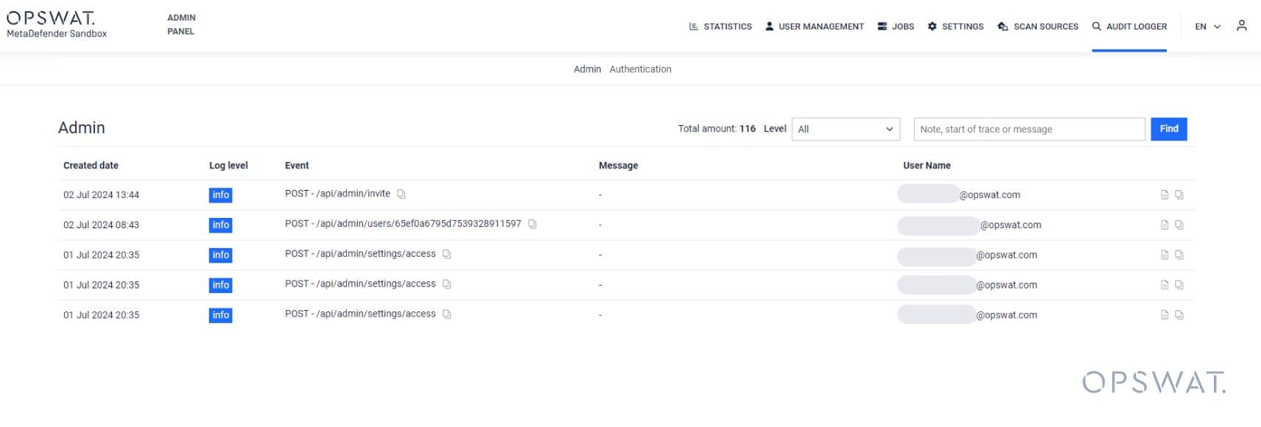Copy the /api/admin/invite event text
This screenshot has width=1261, height=427.
coord(401,194)
